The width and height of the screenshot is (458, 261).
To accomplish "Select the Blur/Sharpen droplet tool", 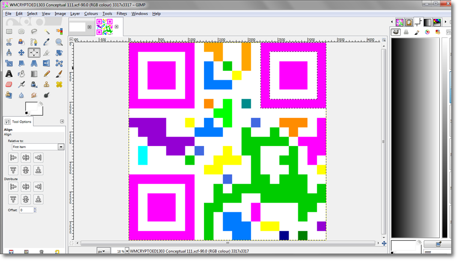I will coord(21,95).
